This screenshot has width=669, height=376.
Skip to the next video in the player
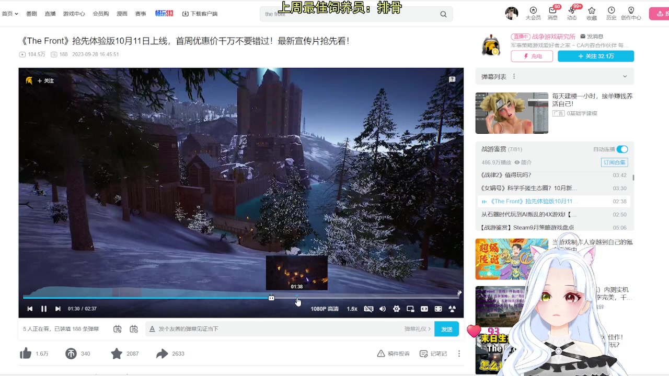coord(58,309)
